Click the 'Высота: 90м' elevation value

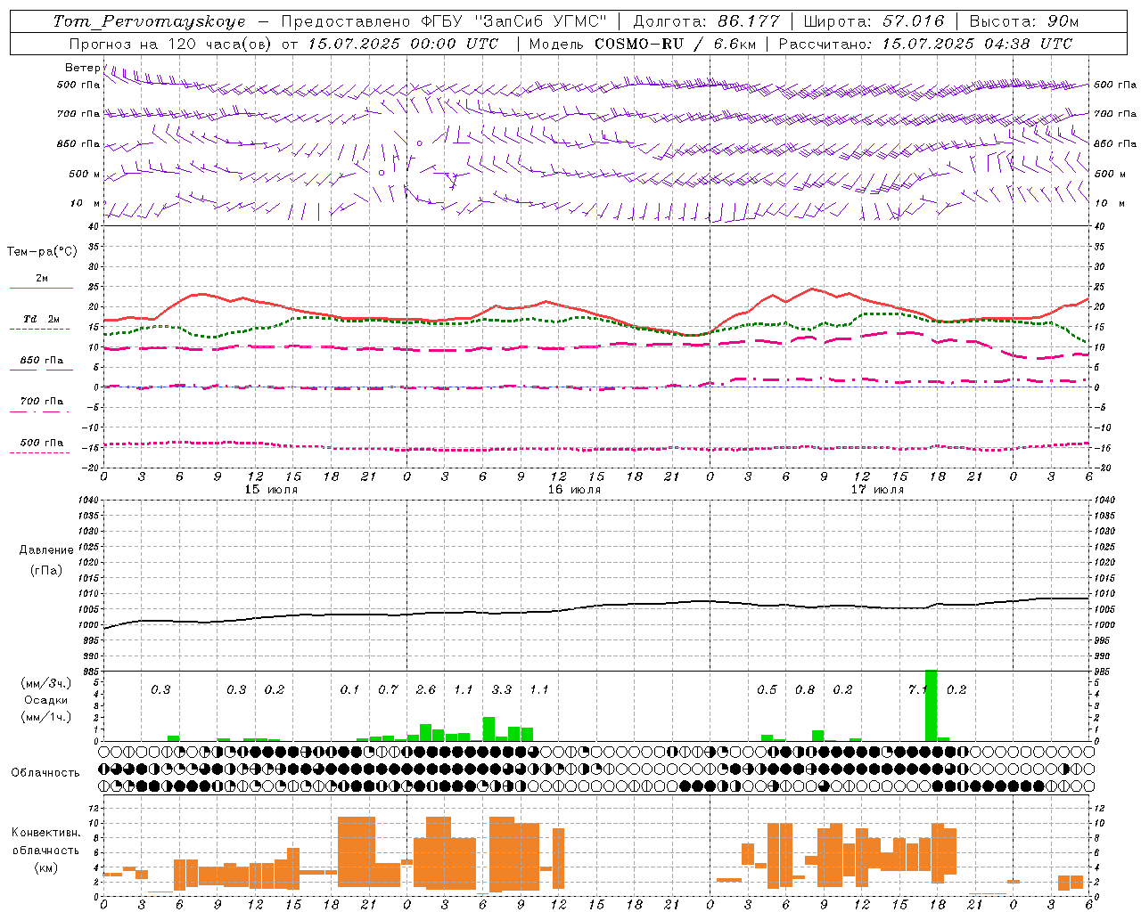click(1023, 21)
